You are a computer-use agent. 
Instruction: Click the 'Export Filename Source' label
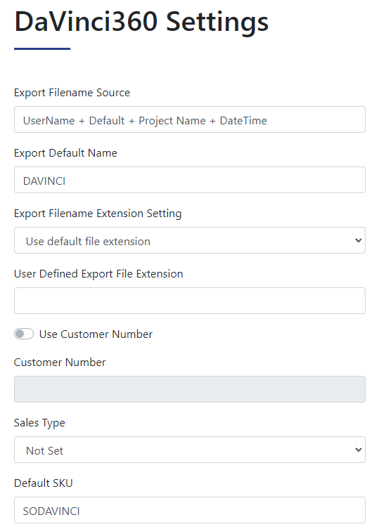pyautogui.click(x=72, y=93)
